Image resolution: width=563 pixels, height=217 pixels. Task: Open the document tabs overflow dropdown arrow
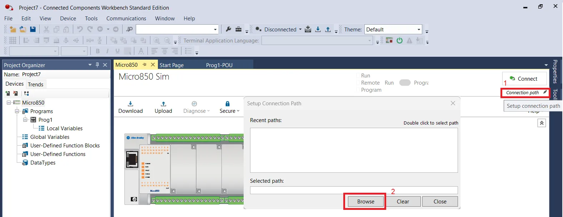[x=546, y=65]
